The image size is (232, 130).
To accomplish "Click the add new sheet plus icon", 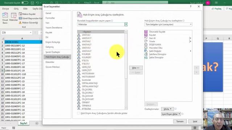I will 37,123.
